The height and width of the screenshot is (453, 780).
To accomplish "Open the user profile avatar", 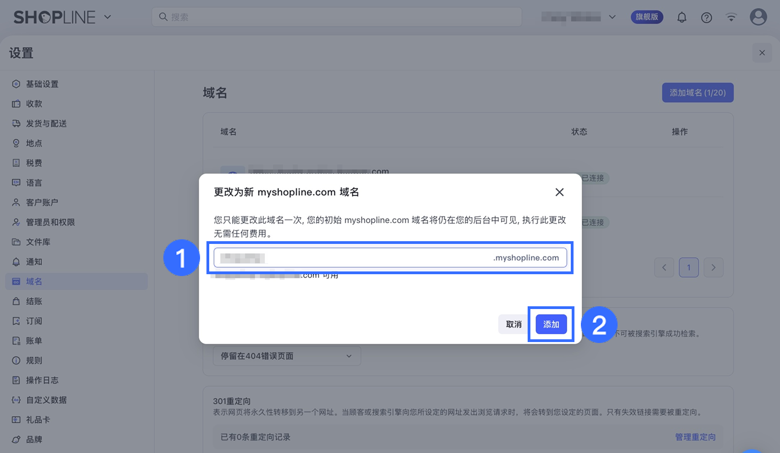I will (x=758, y=17).
